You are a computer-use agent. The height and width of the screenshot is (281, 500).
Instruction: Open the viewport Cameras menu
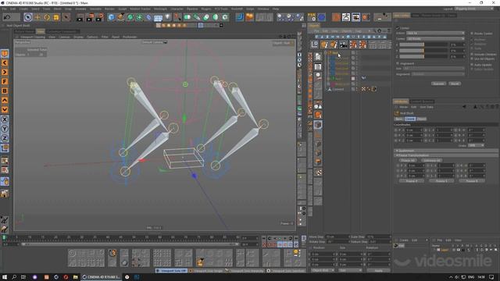pyautogui.click(x=64, y=37)
